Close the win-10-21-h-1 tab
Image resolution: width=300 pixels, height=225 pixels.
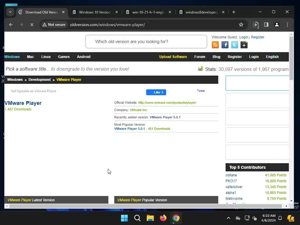[170, 12]
